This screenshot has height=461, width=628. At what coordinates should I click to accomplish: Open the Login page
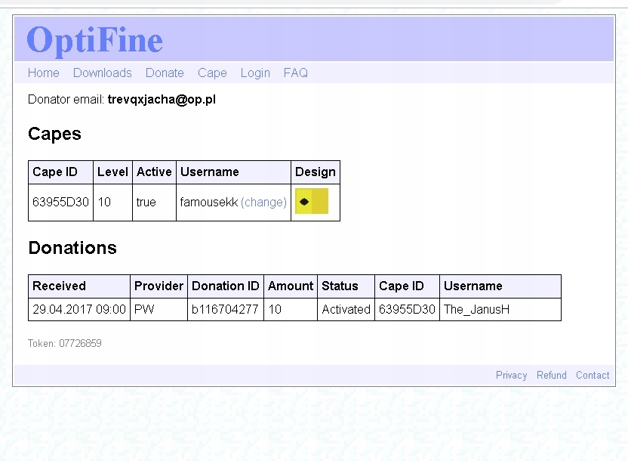point(255,73)
